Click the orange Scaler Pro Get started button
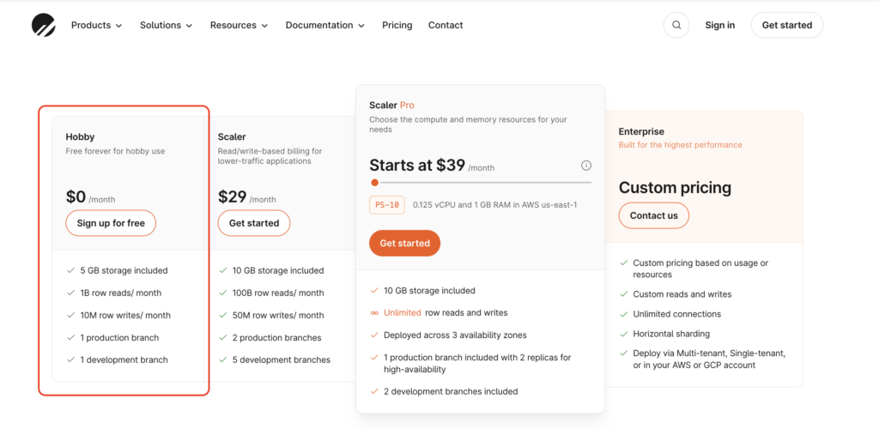Viewport: 879px width, 429px height. click(x=404, y=244)
